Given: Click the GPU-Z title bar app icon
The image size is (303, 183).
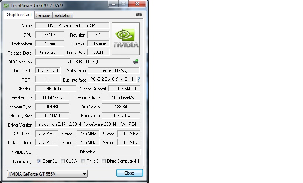Looking at the screenshot, I should pos(6,6).
